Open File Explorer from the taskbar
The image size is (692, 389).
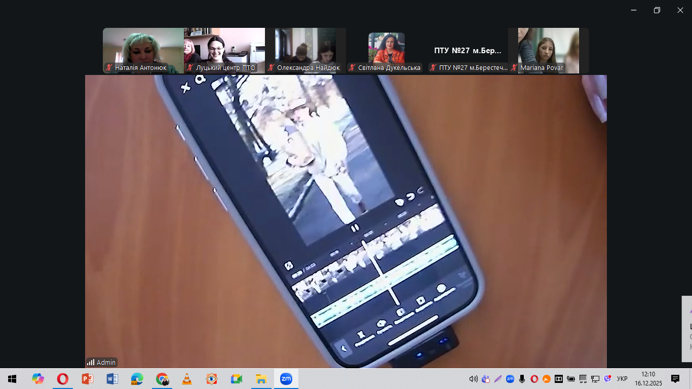coord(261,379)
